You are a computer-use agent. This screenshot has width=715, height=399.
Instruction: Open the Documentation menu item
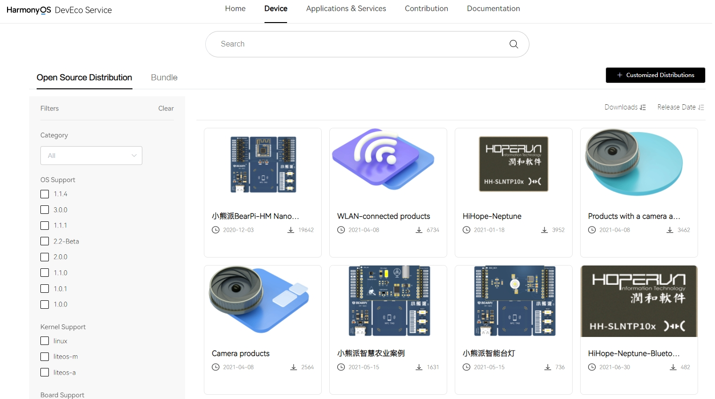coord(493,8)
